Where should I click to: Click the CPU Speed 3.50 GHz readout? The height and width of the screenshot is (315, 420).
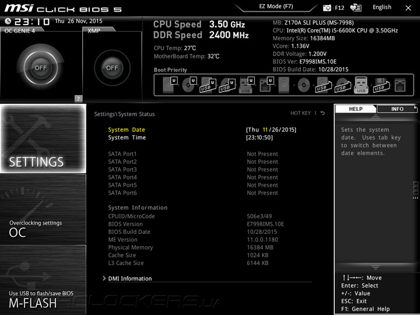(199, 24)
